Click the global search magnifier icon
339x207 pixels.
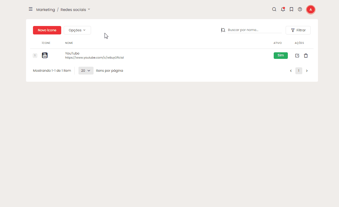click(274, 9)
